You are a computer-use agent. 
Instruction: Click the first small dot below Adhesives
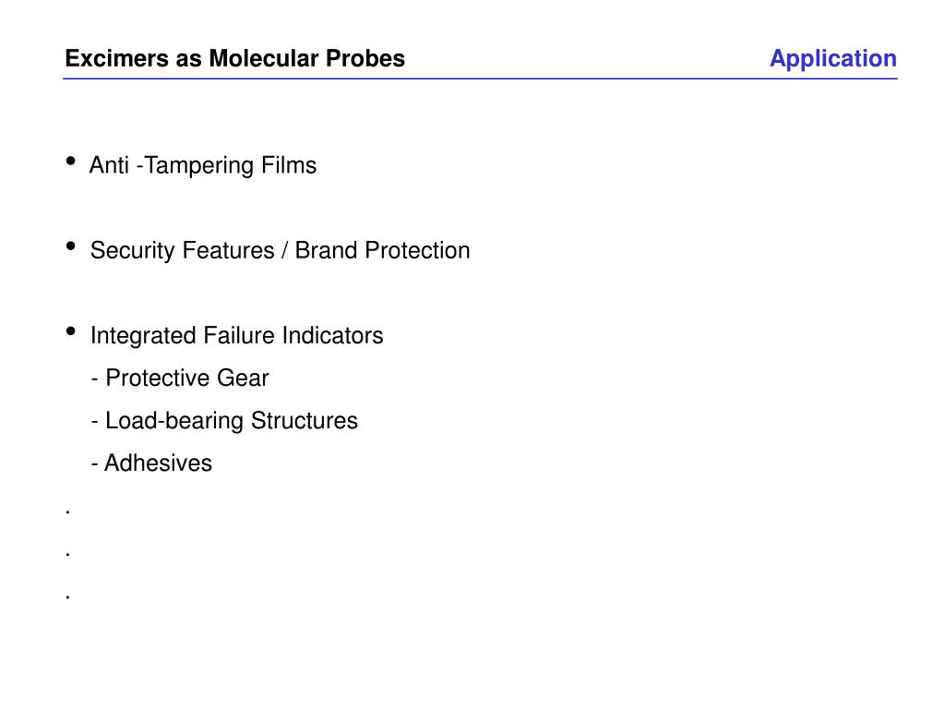(67, 512)
